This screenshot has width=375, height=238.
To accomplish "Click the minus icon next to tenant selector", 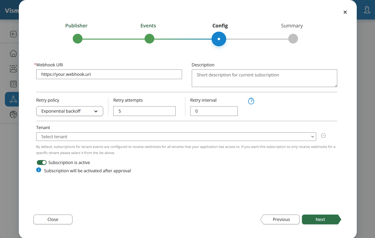I will click(x=324, y=136).
